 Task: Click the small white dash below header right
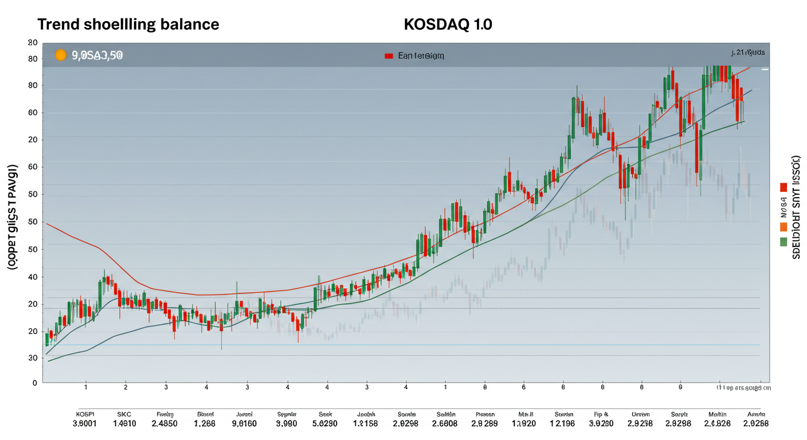(765, 69)
